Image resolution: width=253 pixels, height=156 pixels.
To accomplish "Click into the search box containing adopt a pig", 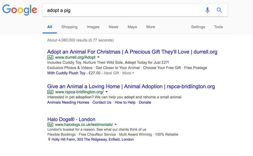I will pyautogui.click(x=124, y=10).
